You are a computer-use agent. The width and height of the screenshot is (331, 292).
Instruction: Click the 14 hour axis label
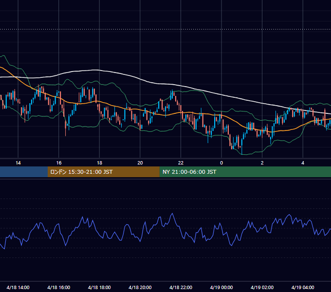[x=18, y=163]
